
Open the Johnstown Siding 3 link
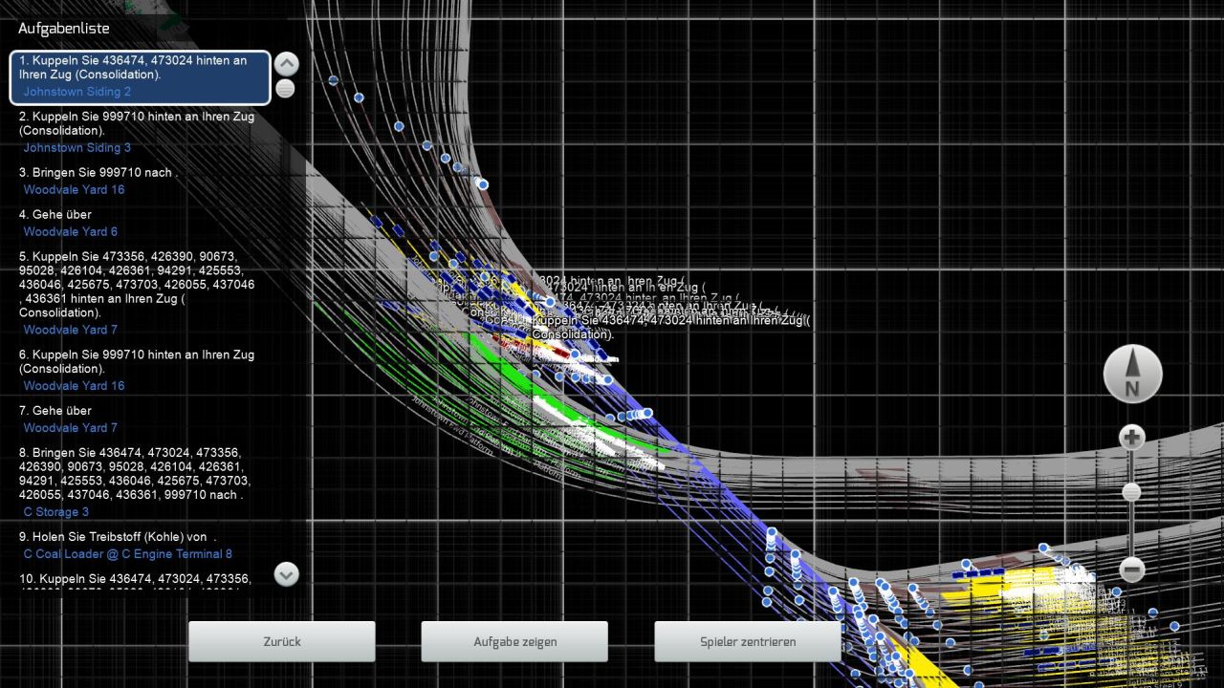pos(77,148)
